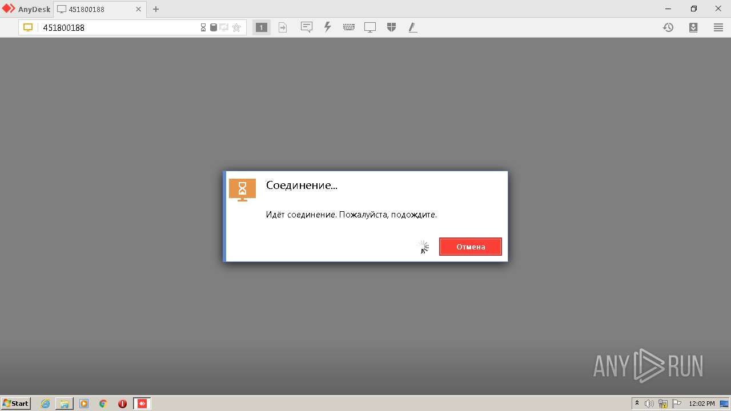This screenshot has height=411, width=731.
Task: Open the actions lightning bolt menu
Action: click(328, 27)
